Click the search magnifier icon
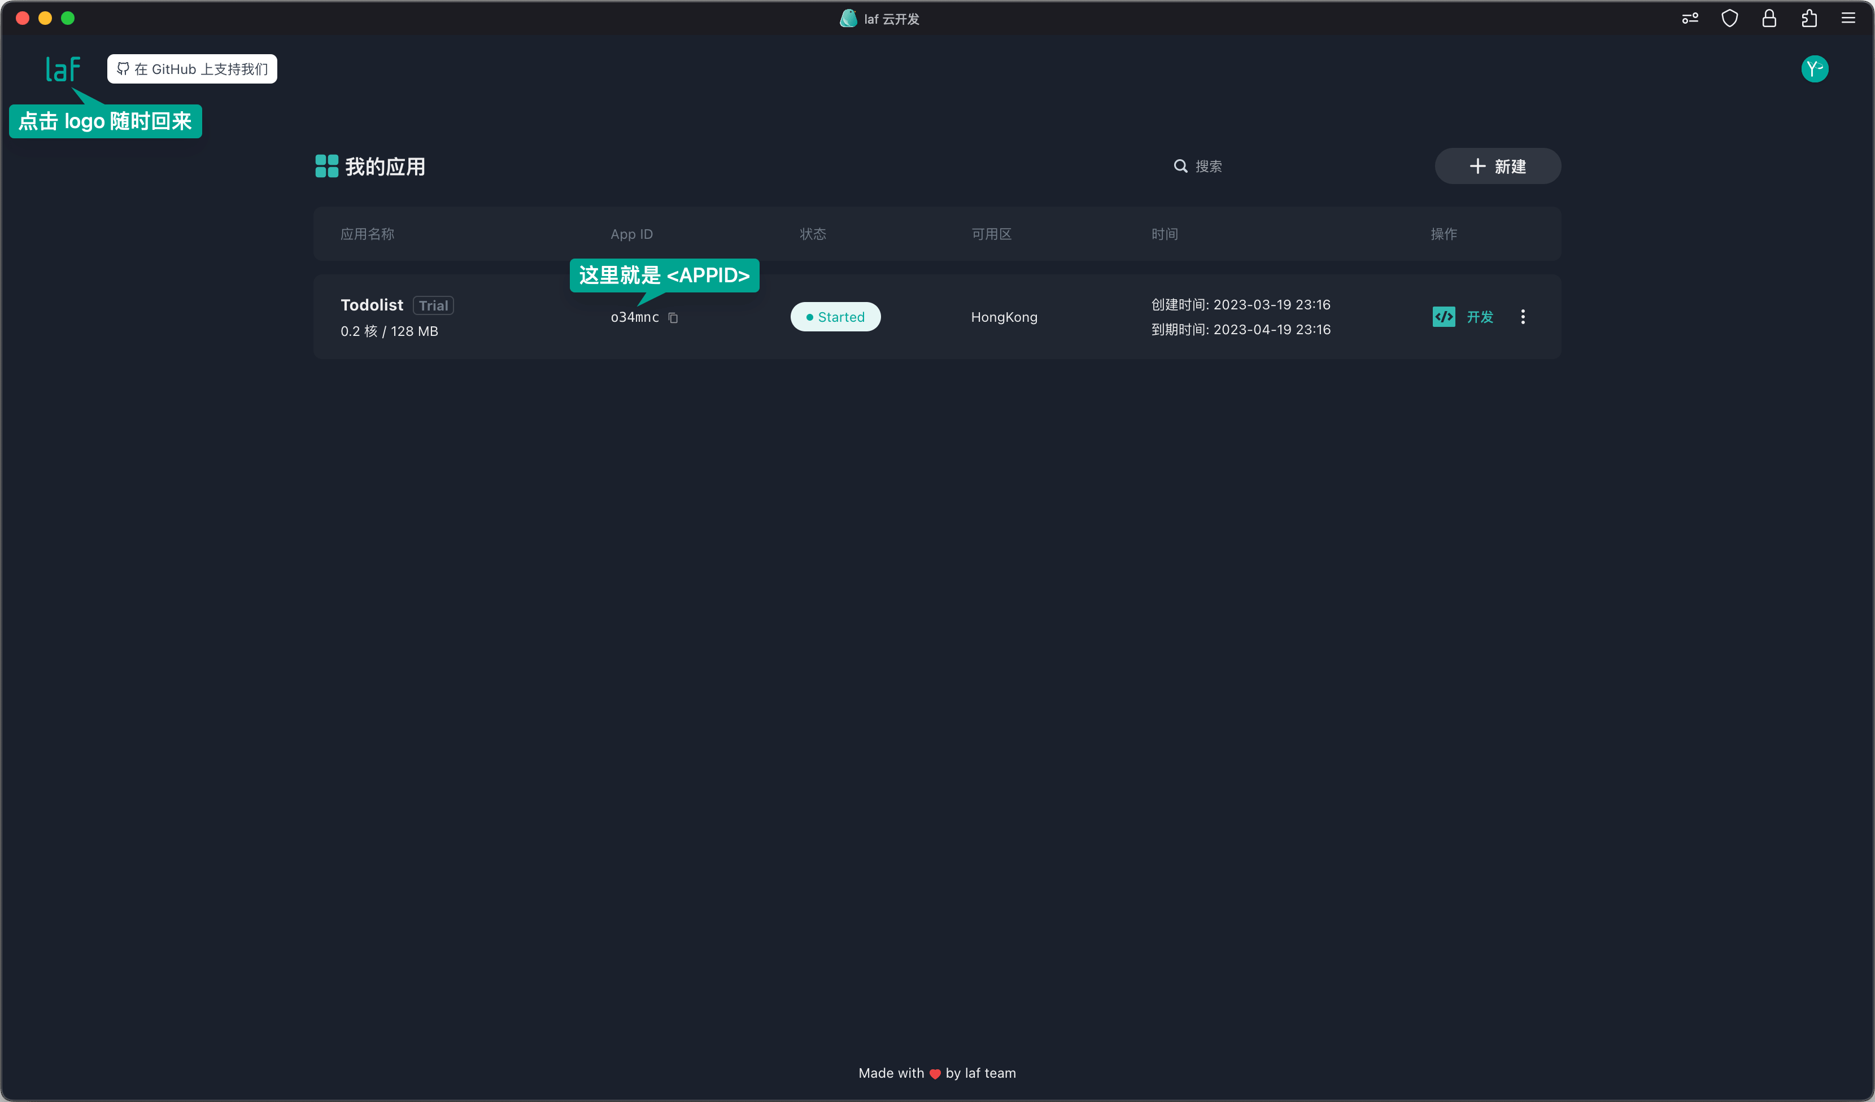This screenshot has height=1102, width=1875. click(x=1180, y=166)
